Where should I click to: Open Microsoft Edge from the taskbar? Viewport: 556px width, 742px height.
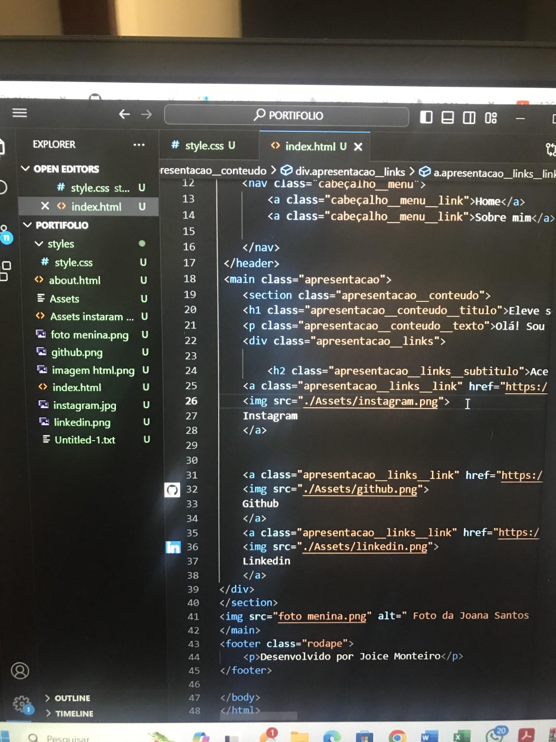click(332, 736)
